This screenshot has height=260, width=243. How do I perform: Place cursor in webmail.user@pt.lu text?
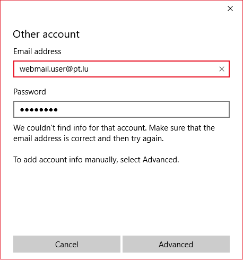[54, 69]
